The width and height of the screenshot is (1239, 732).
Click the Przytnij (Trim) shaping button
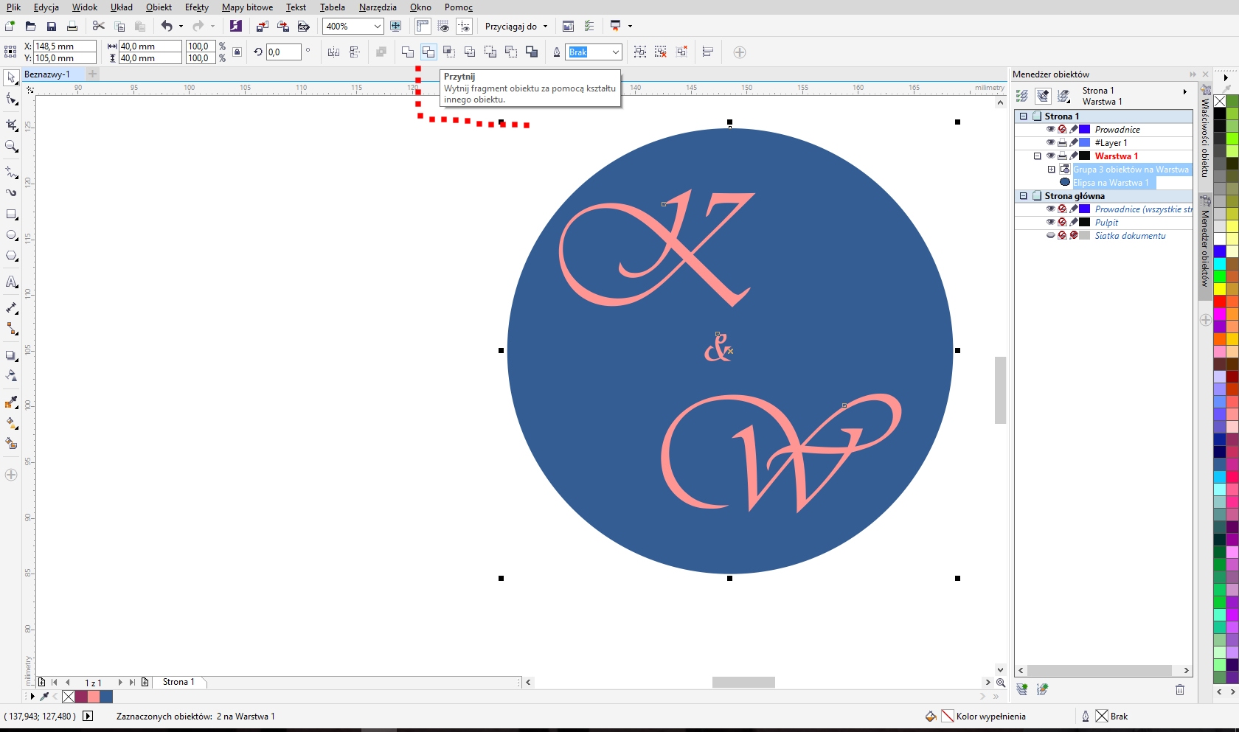(428, 52)
